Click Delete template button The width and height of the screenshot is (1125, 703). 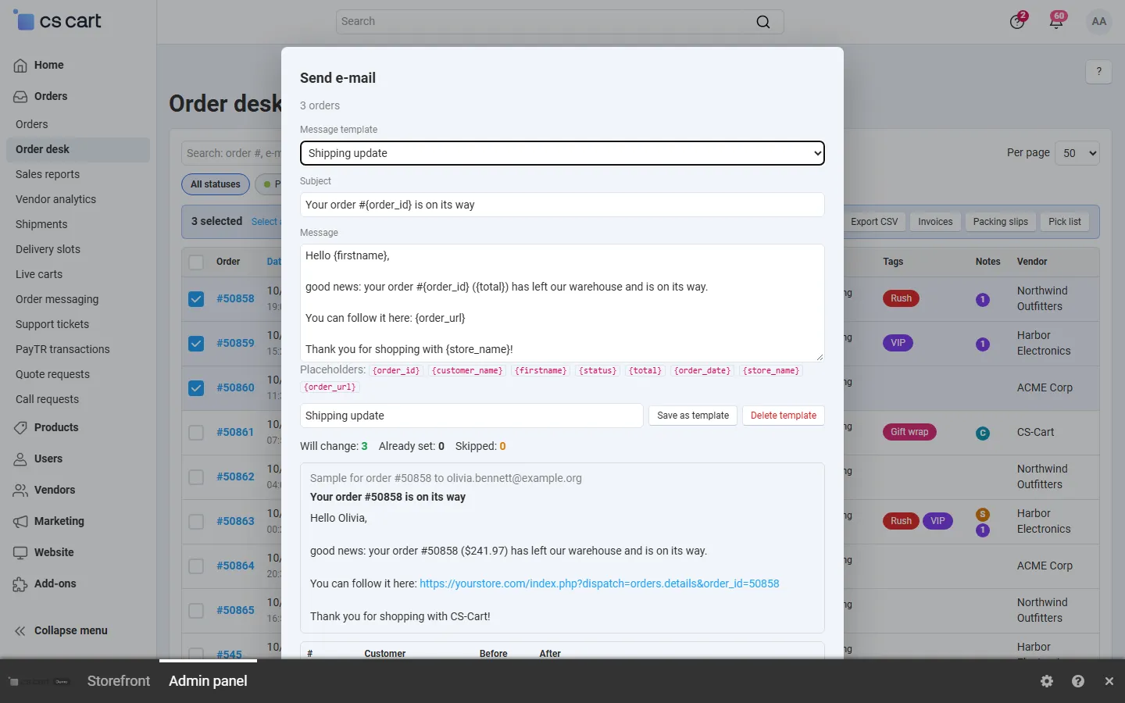[784, 416]
